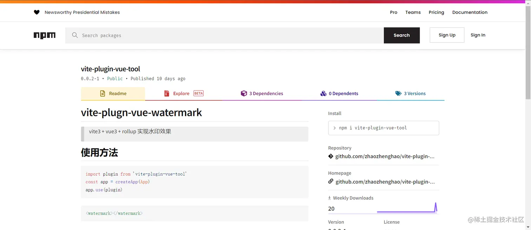Open the Homepage github link
The height and width of the screenshot is (230, 531).
click(x=385, y=182)
